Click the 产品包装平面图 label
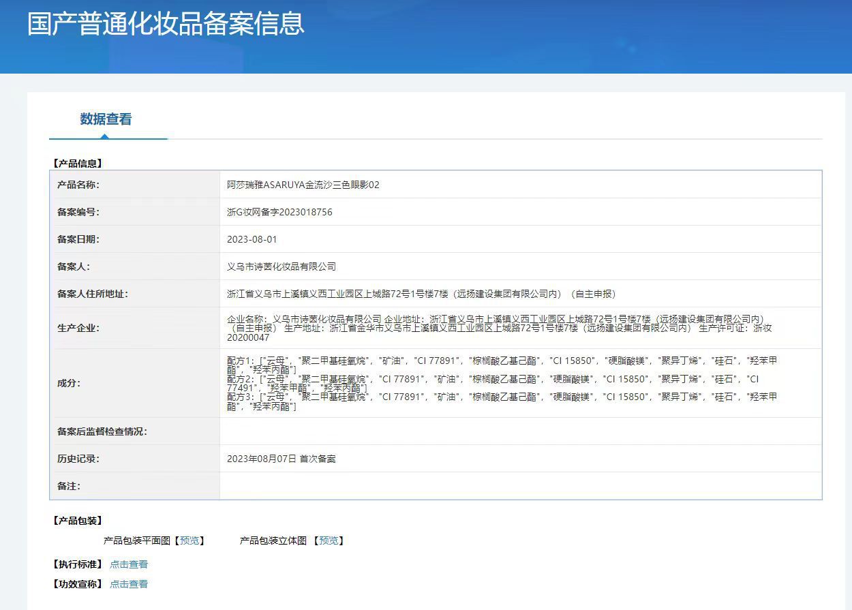This screenshot has height=610, width=852. (x=136, y=540)
